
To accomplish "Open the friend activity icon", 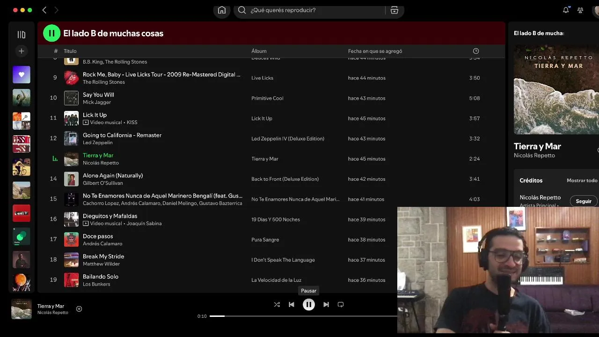I will click(580, 10).
